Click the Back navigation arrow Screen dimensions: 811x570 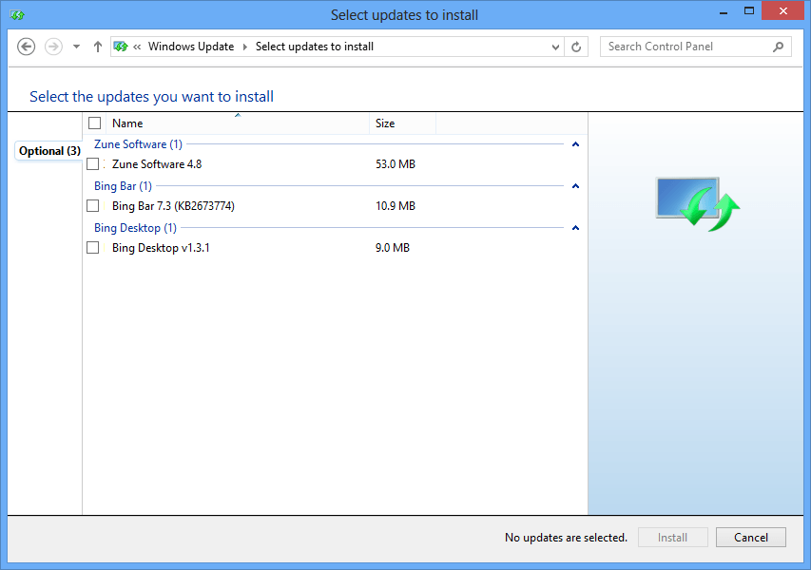click(x=27, y=47)
